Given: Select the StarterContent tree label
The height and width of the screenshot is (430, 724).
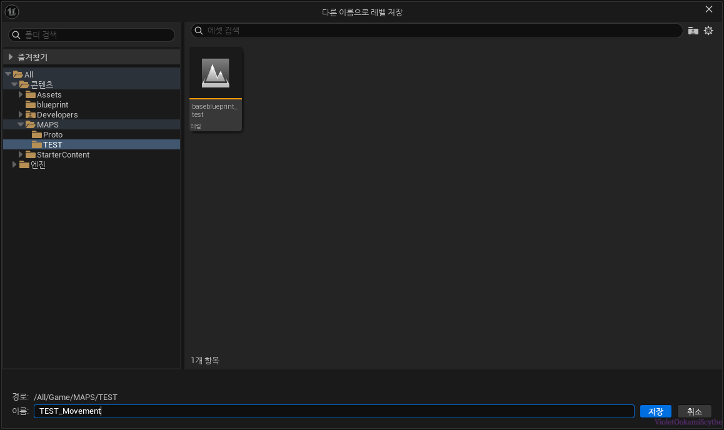Looking at the screenshot, I should click(x=63, y=154).
